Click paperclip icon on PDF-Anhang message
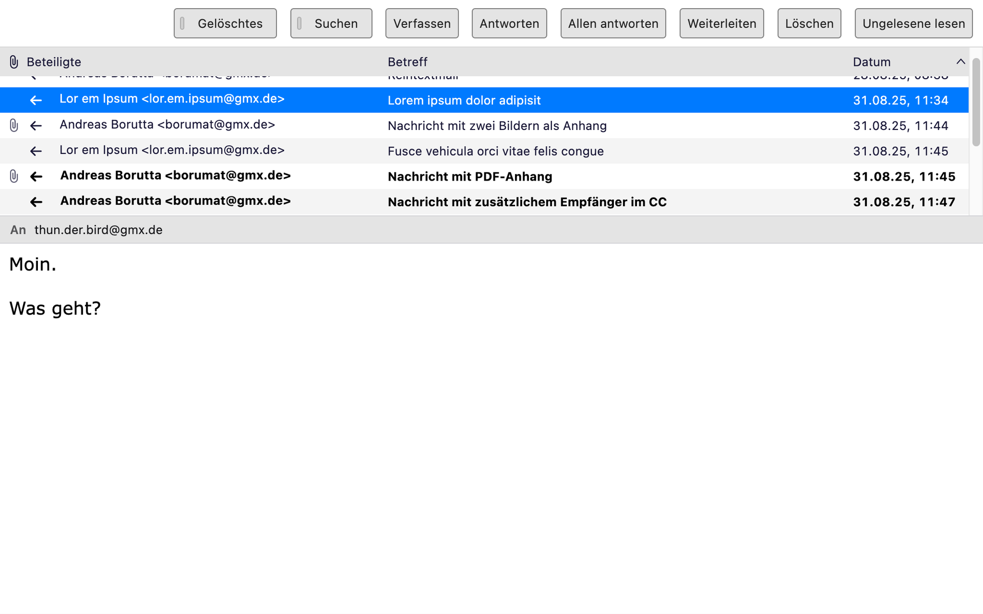 (x=14, y=177)
